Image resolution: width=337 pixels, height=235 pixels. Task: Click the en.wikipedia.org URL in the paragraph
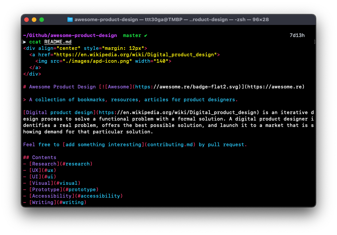tap(178, 113)
